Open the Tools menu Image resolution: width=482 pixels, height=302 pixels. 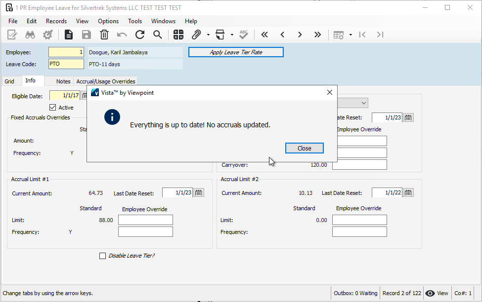pyautogui.click(x=135, y=21)
